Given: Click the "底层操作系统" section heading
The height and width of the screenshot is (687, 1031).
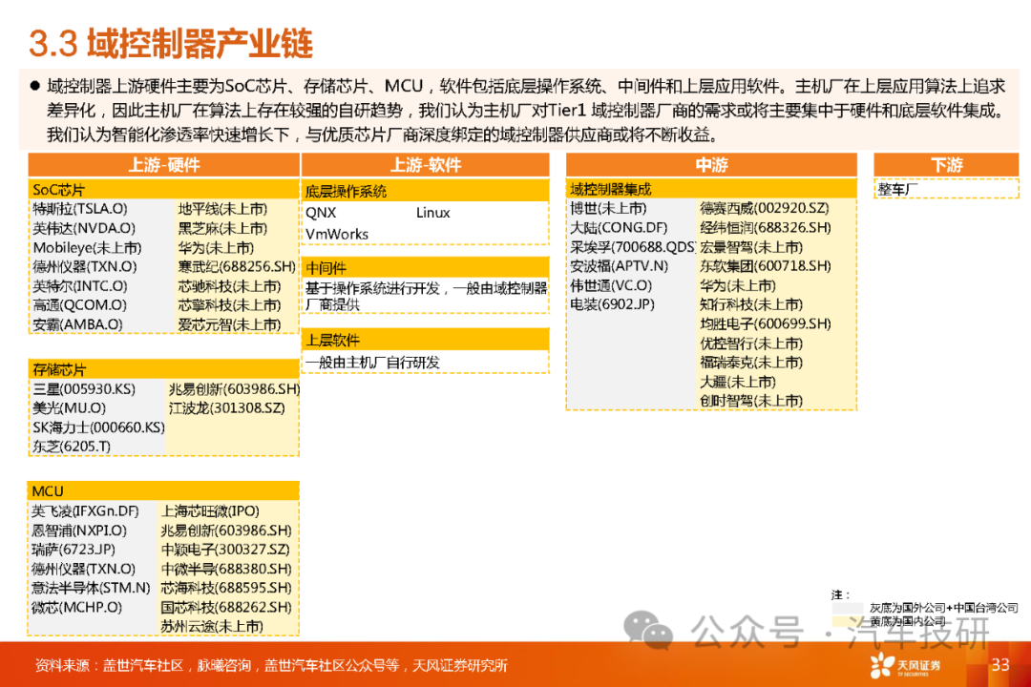Looking at the screenshot, I should point(426,191).
